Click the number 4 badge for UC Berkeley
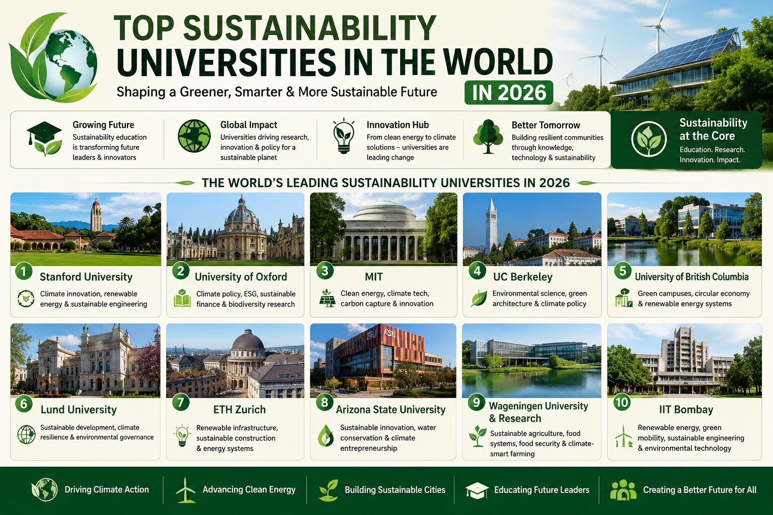 [477, 271]
